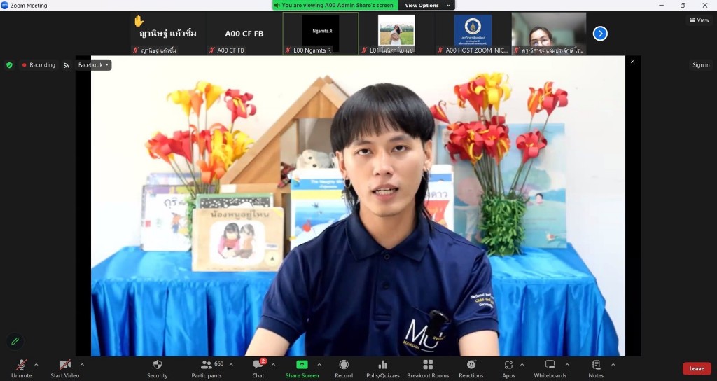Open audio options arrow next to Unmute
This screenshot has width=717, height=381.
pos(36,364)
